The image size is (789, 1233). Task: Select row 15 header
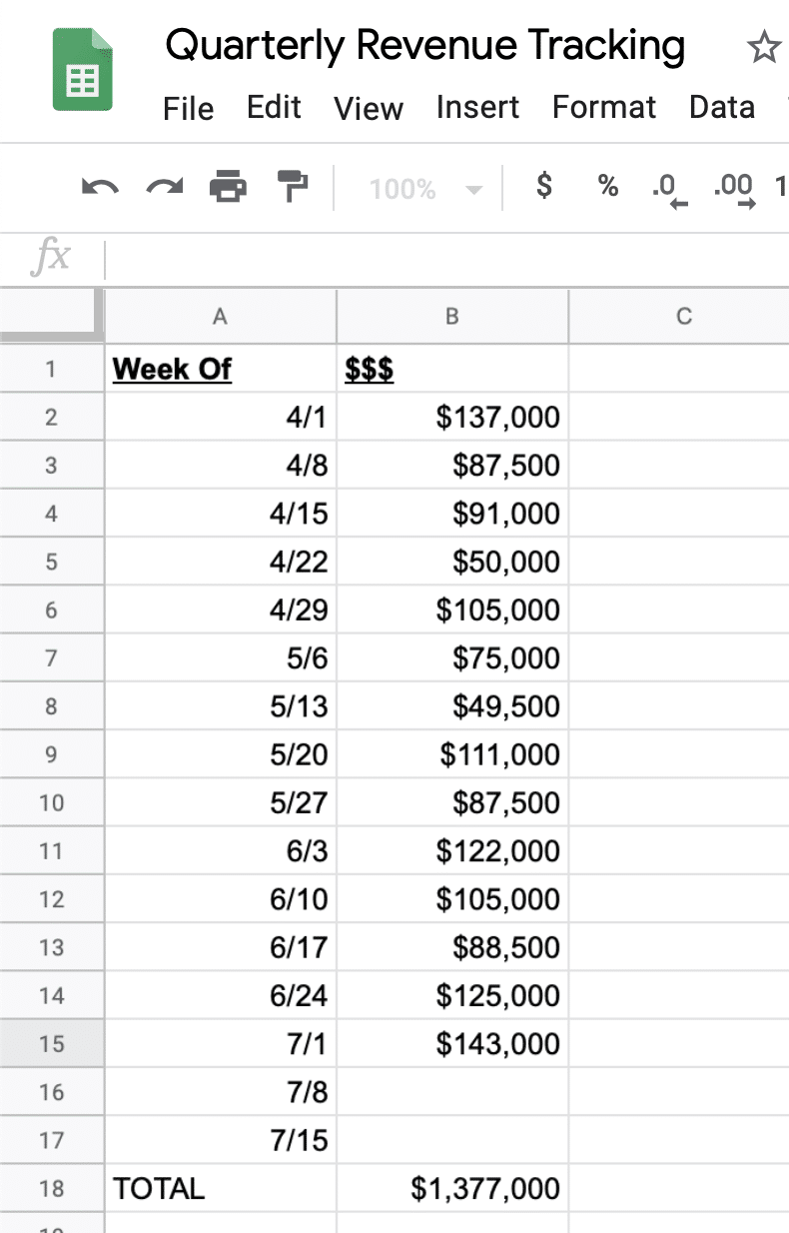click(51, 1043)
